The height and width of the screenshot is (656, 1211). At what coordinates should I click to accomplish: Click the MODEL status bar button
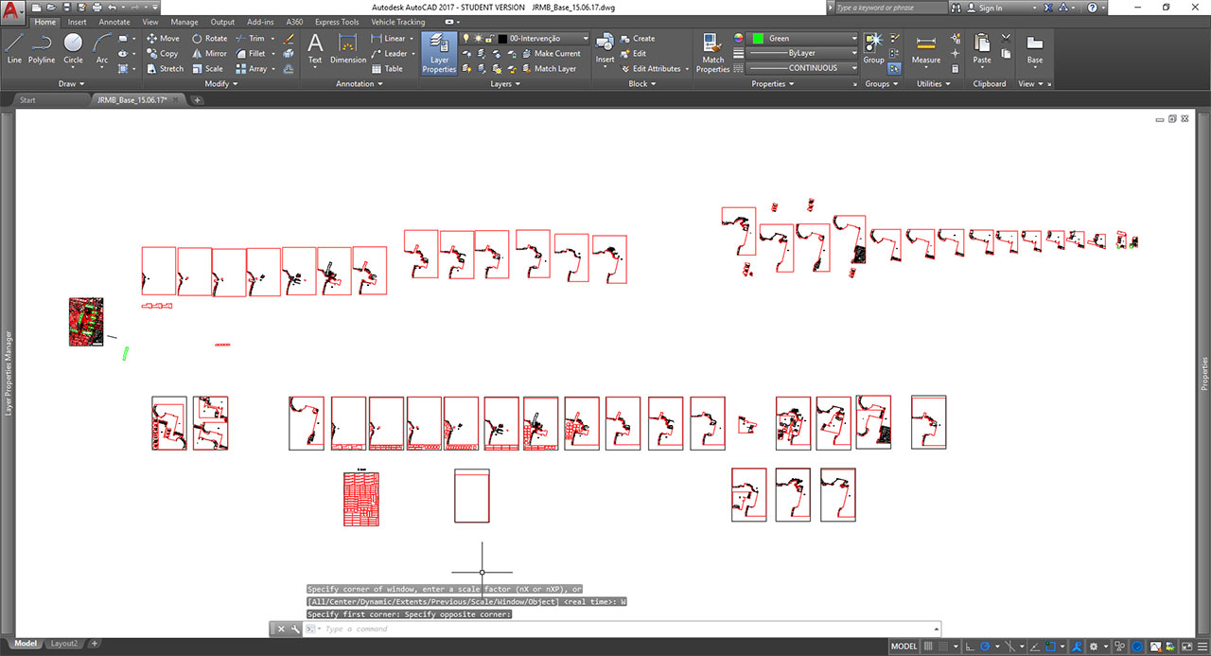[904, 647]
